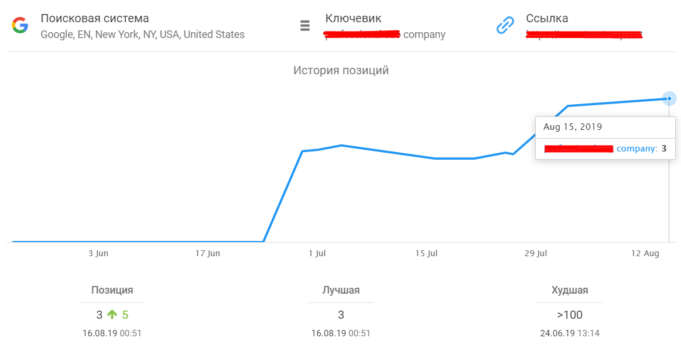This screenshot has height=348, width=681.
Task: Click the 'Позиция' stat heading
Action: (x=112, y=290)
